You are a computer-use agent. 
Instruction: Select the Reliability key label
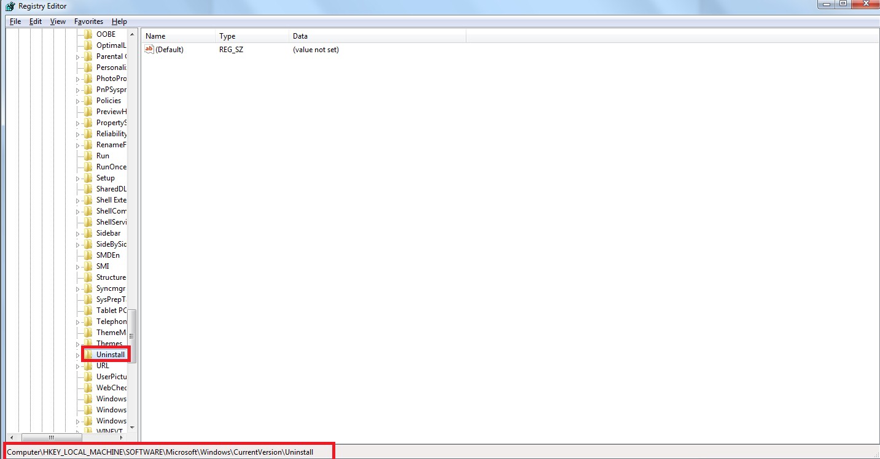click(111, 134)
